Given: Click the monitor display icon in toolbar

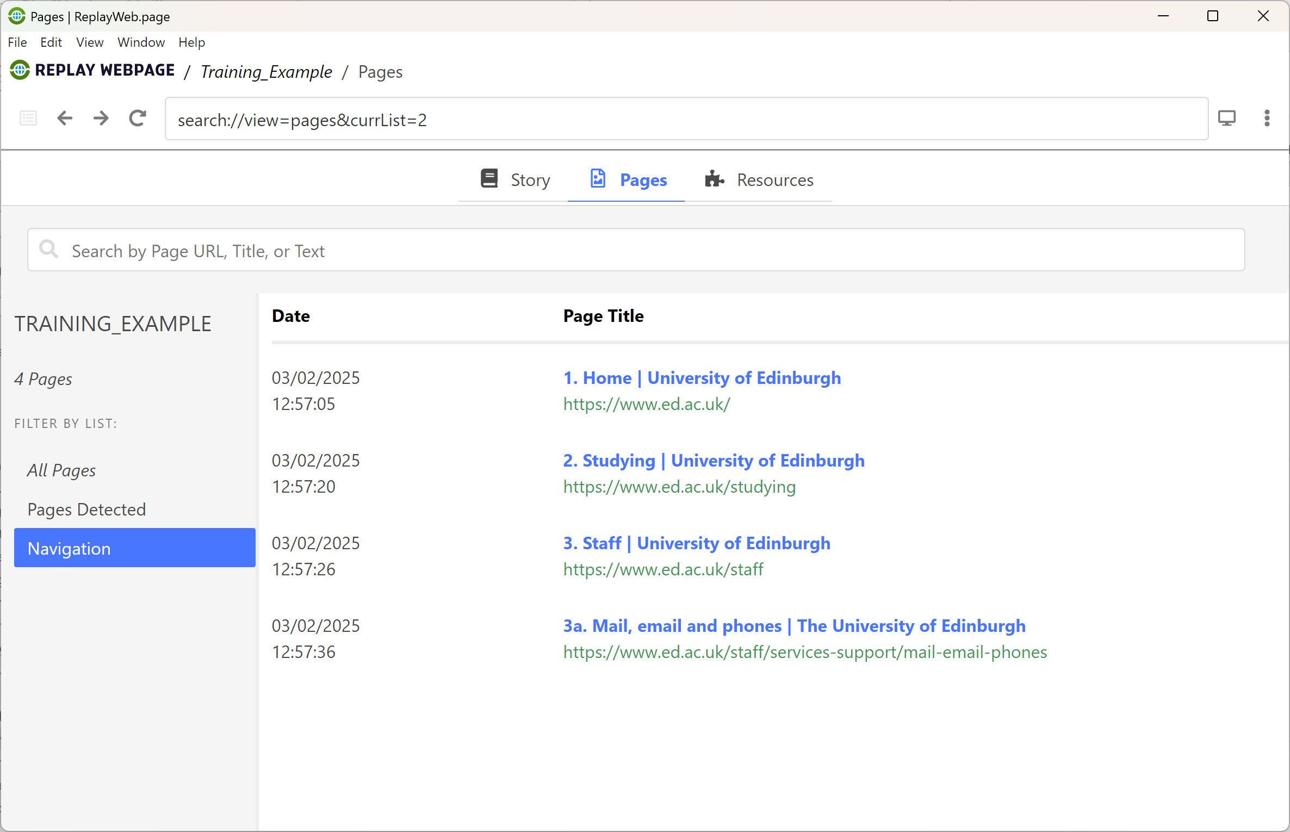Looking at the screenshot, I should pyautogui.click(x=1227, y=118).
